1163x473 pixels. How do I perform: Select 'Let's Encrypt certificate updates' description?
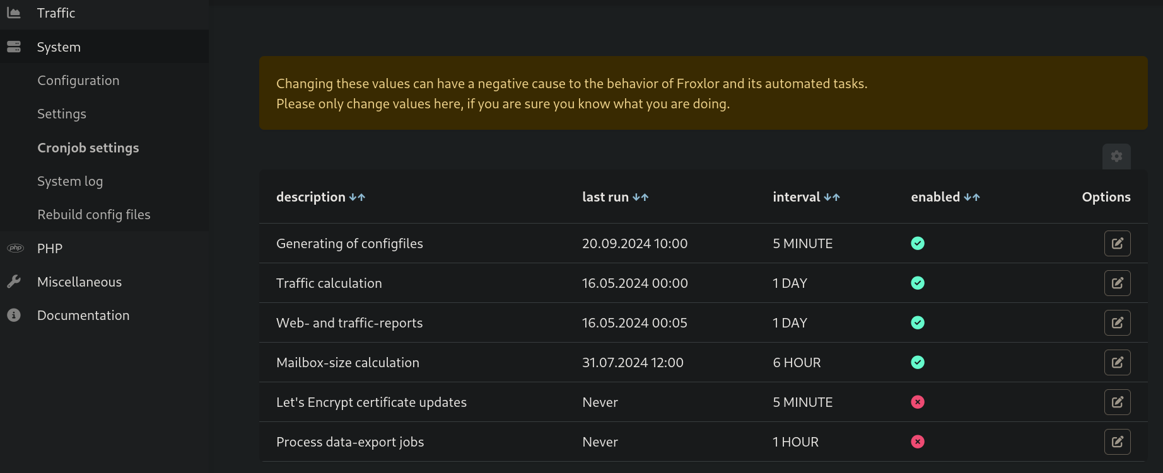click(371, 402)
